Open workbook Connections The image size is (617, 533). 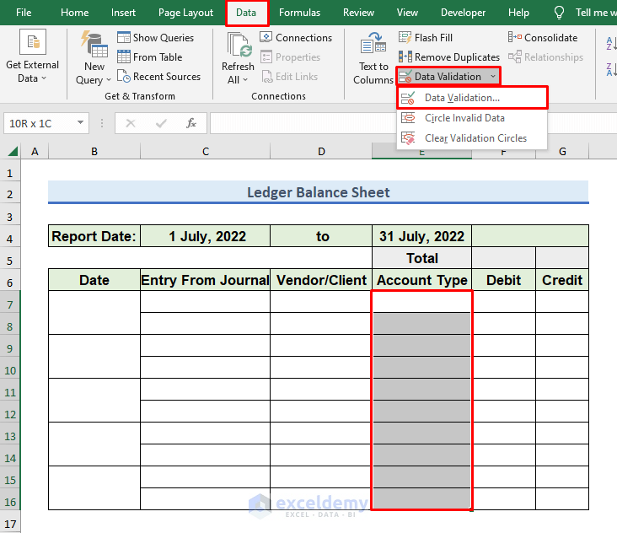296,38
